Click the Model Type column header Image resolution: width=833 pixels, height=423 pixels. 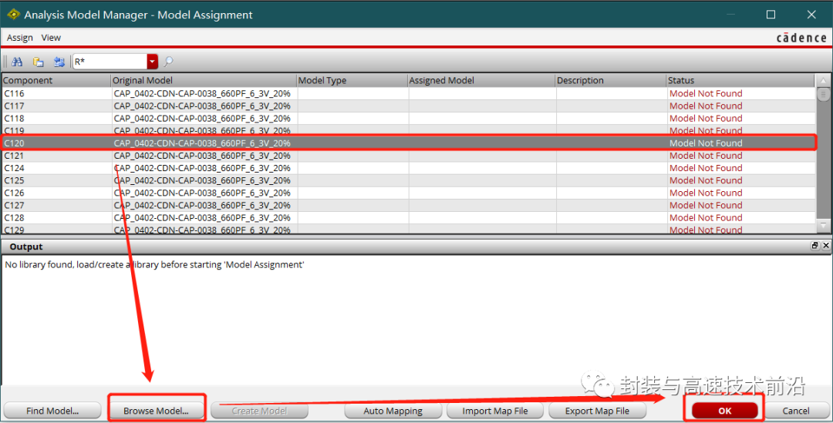(x=352, y=80)
